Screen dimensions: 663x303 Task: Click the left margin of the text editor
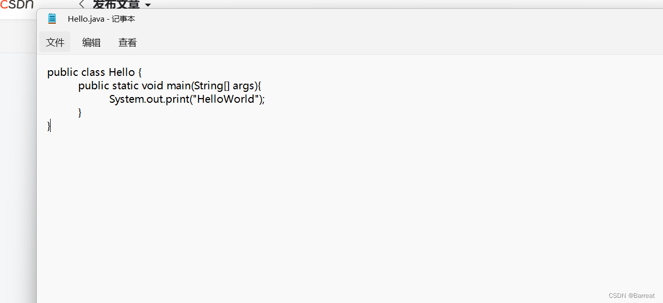click(42, 155)
